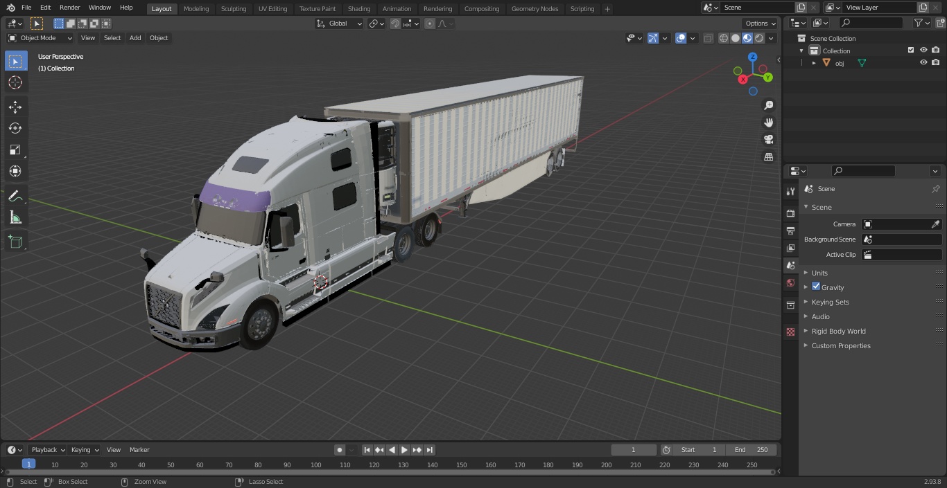947x488 pixels.
Task: Toggle Collection exclude checkbox in outliner
Action: click(911, 50)
